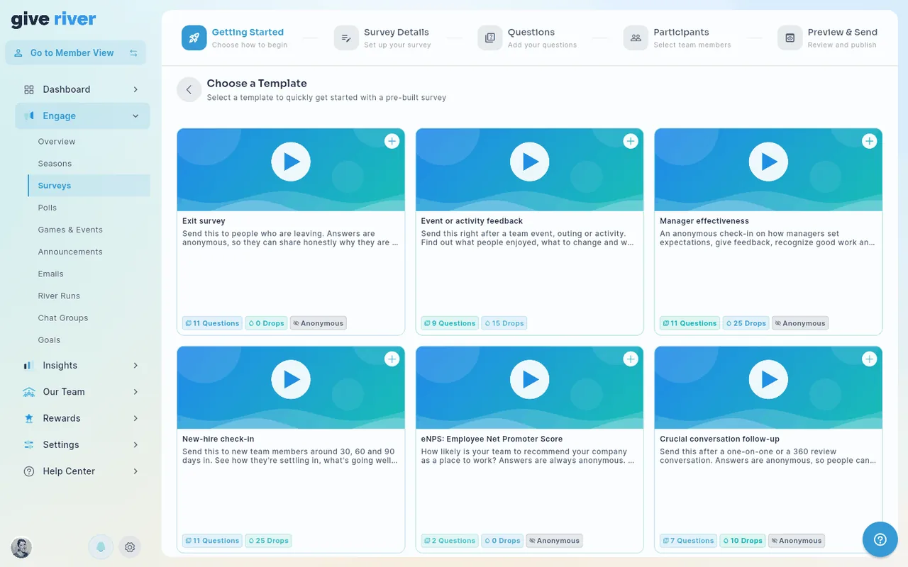Add Event or activity feedback template via plus
The width and height of the screenshot is (908, 567).
click(631, 141)
